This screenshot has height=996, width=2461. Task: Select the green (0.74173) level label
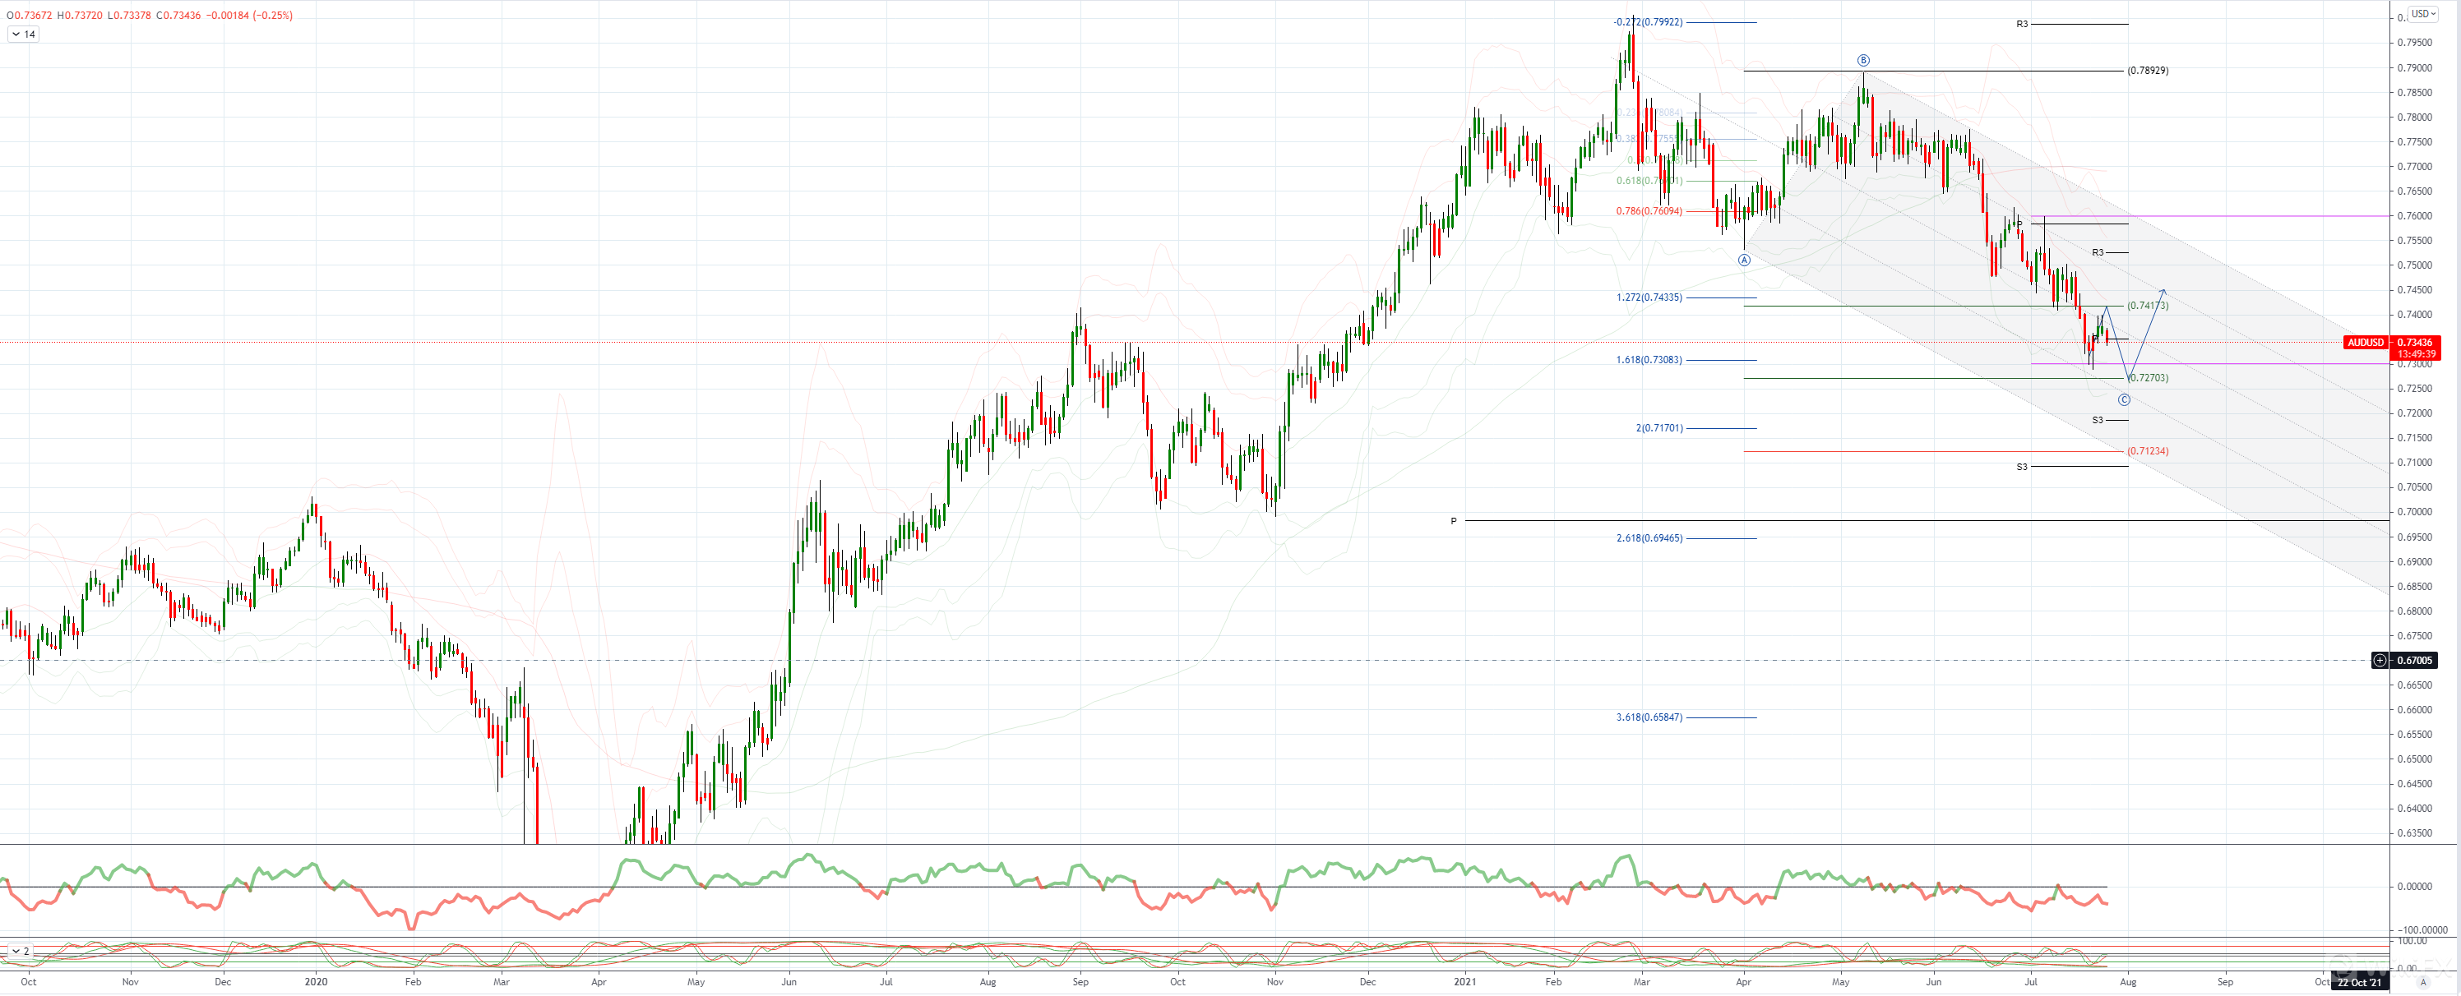(2148, 306)
